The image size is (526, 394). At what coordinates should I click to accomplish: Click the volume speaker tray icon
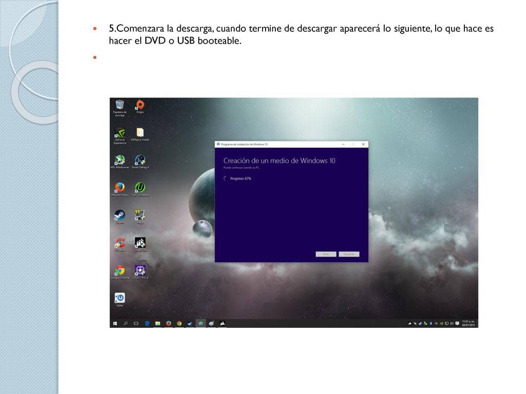(452, 323)
